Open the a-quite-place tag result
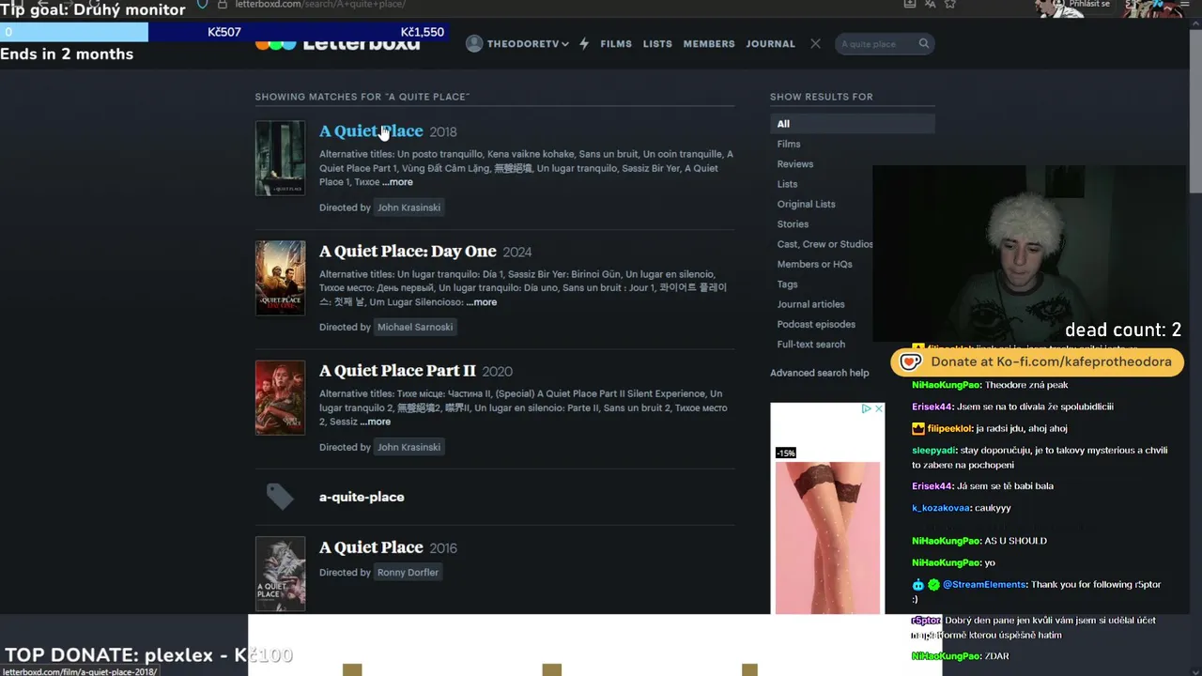The image size is (1202, 676). (x=362, y=497)
